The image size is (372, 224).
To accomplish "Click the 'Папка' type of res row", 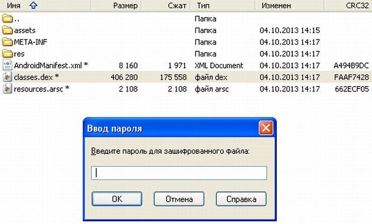I will coord(205,54).
